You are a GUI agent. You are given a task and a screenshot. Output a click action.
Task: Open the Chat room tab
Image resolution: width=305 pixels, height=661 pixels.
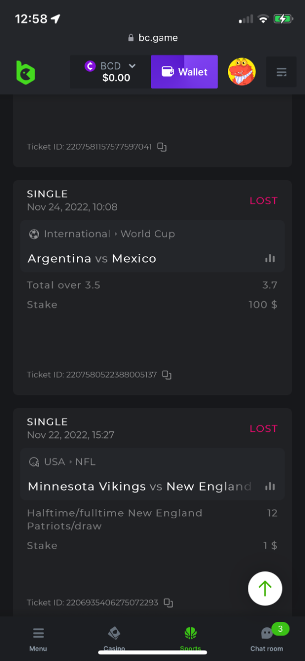pyautogui.click(x=267, y=639)
